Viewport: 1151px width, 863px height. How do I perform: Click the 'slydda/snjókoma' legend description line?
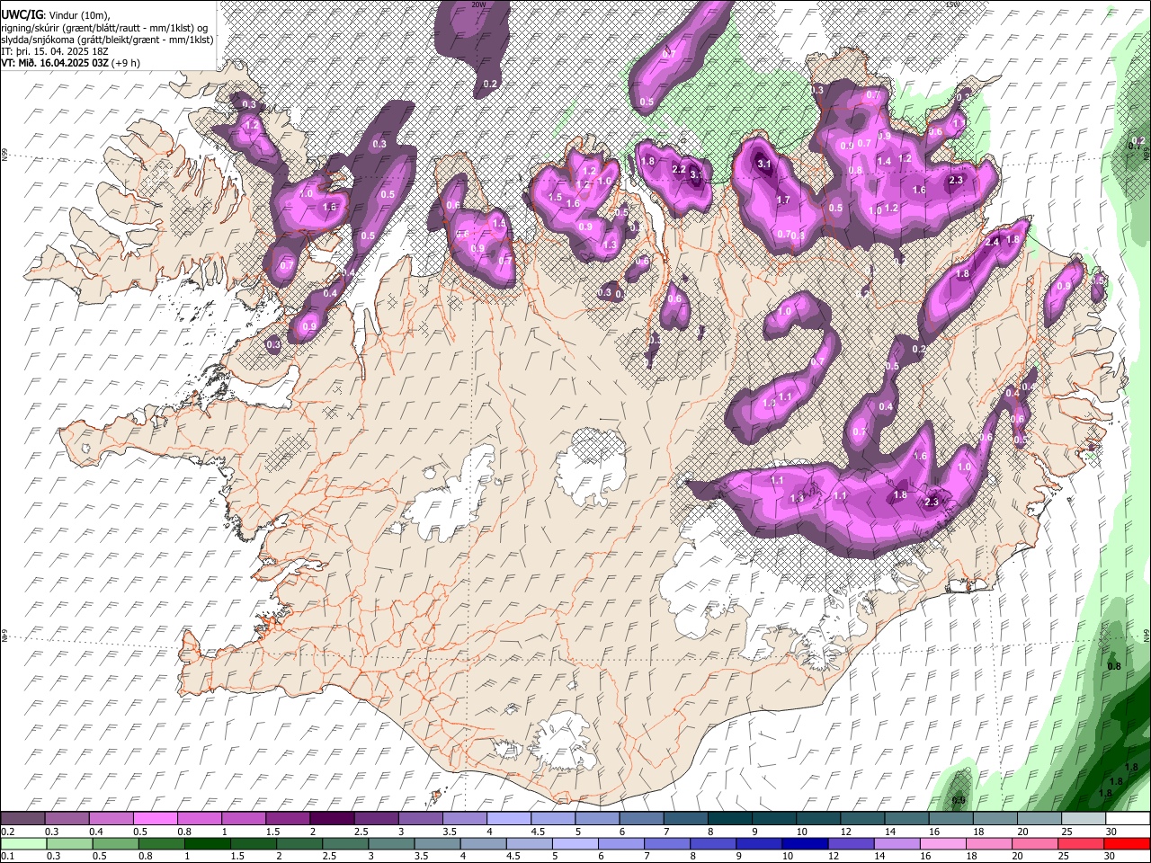pyautogui.click(x=107, y=40)
